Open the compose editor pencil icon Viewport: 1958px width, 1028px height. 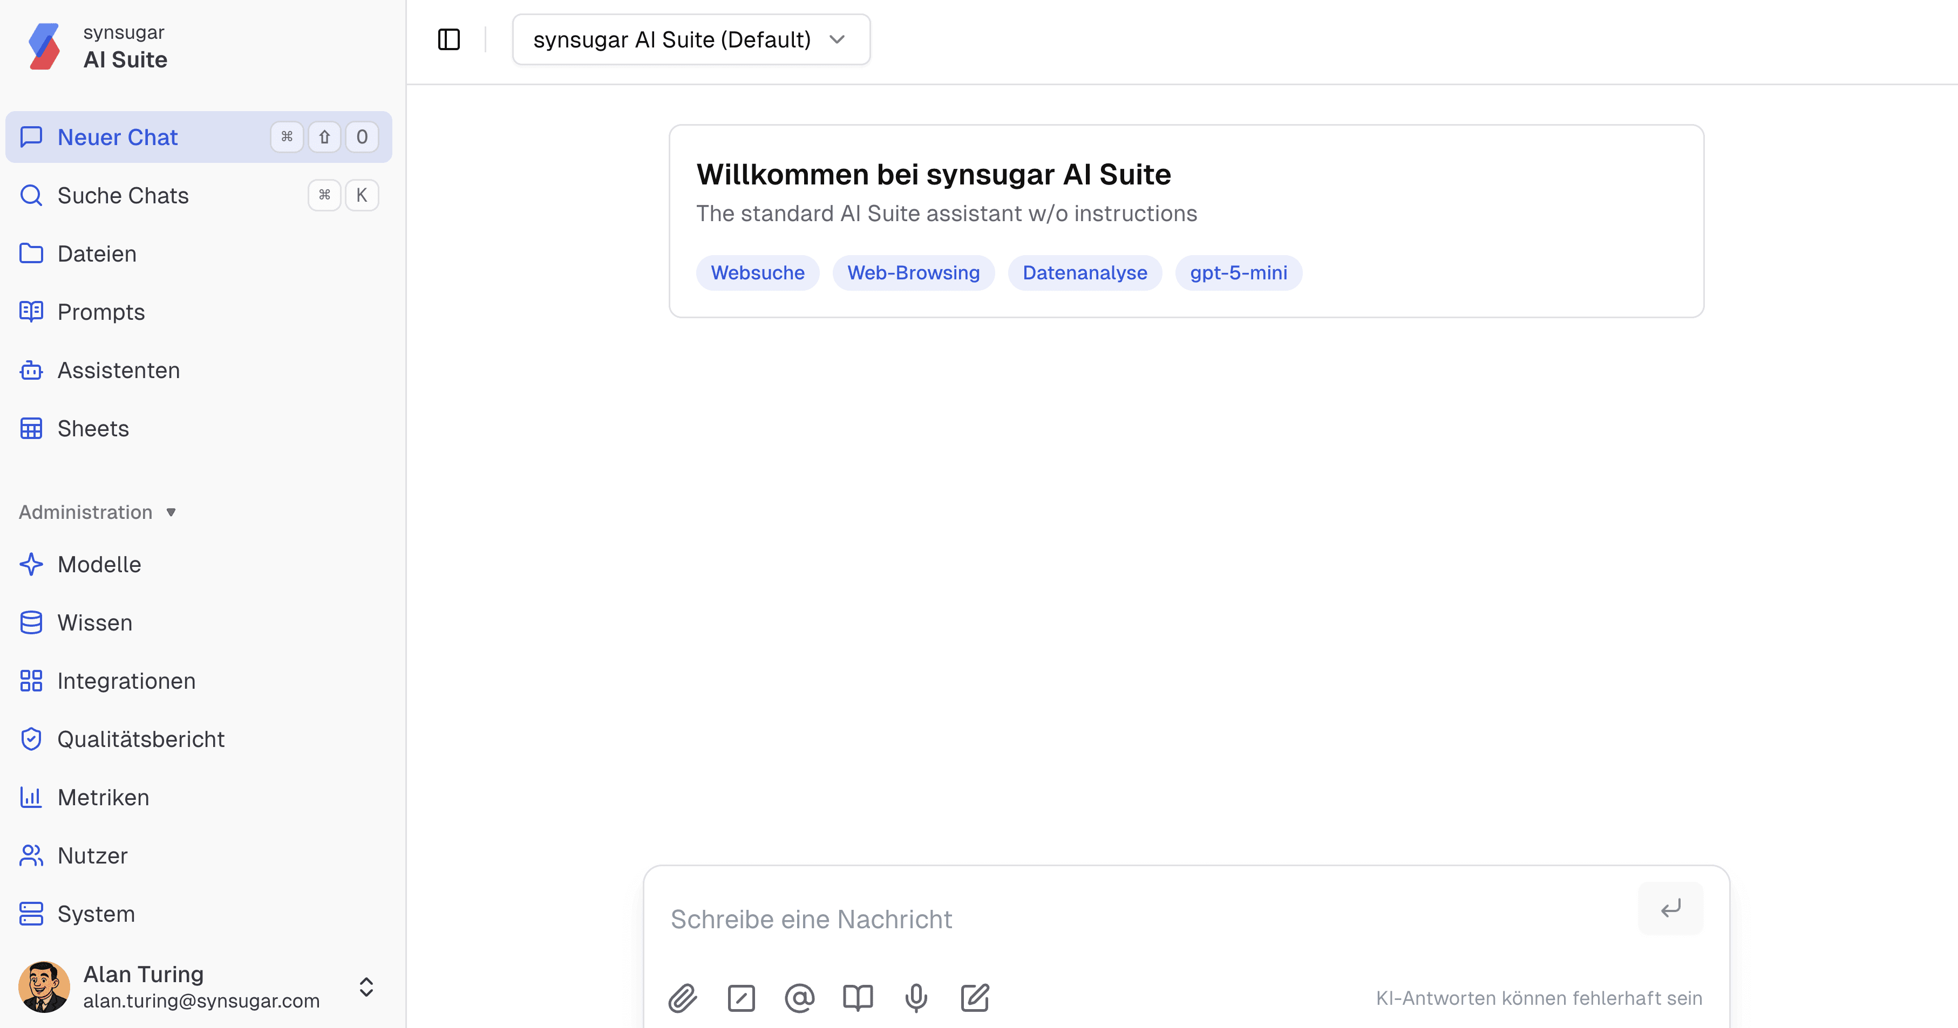click(x=975, y=998)
